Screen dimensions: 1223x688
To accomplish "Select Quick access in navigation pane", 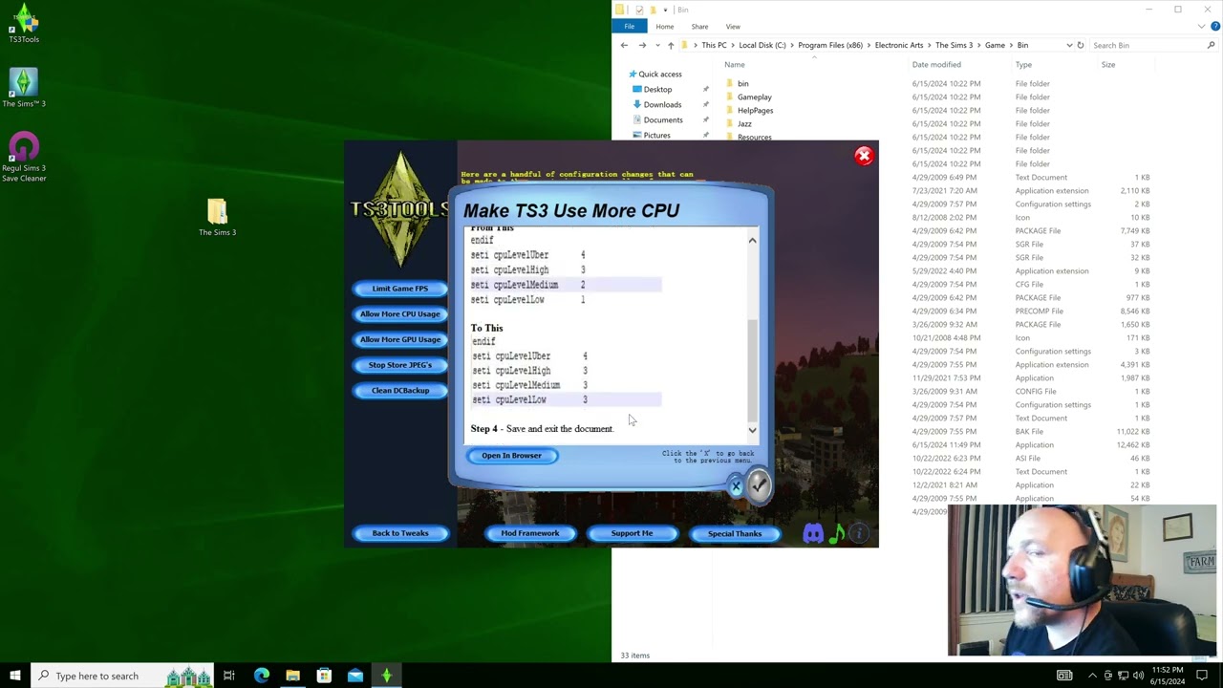I will pyautogui.click(x=659, y=74).
